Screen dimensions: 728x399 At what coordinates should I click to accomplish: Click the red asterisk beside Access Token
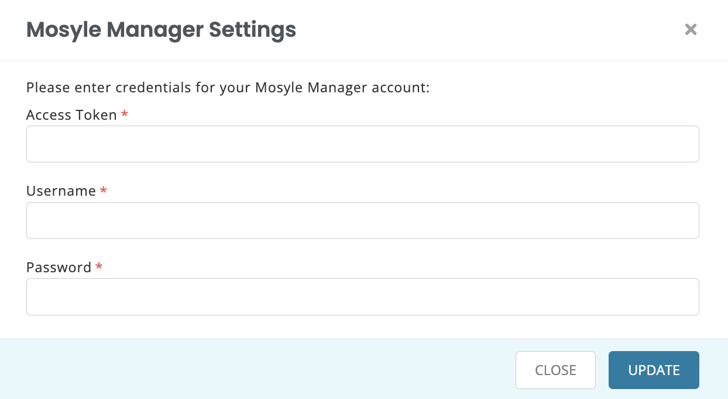pos(124,115)
